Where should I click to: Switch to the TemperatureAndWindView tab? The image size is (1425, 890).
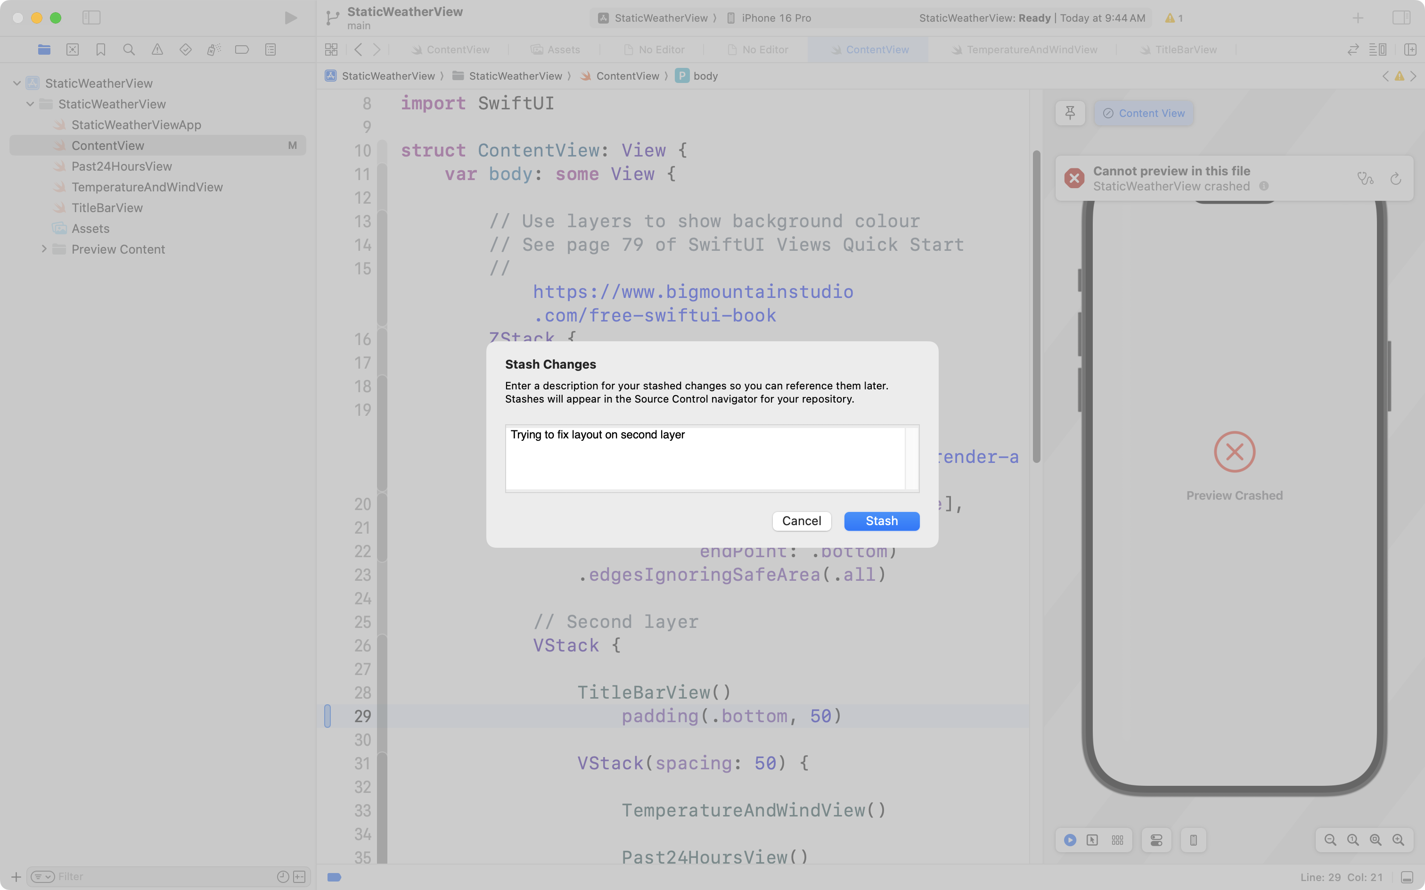[1032, 49]
